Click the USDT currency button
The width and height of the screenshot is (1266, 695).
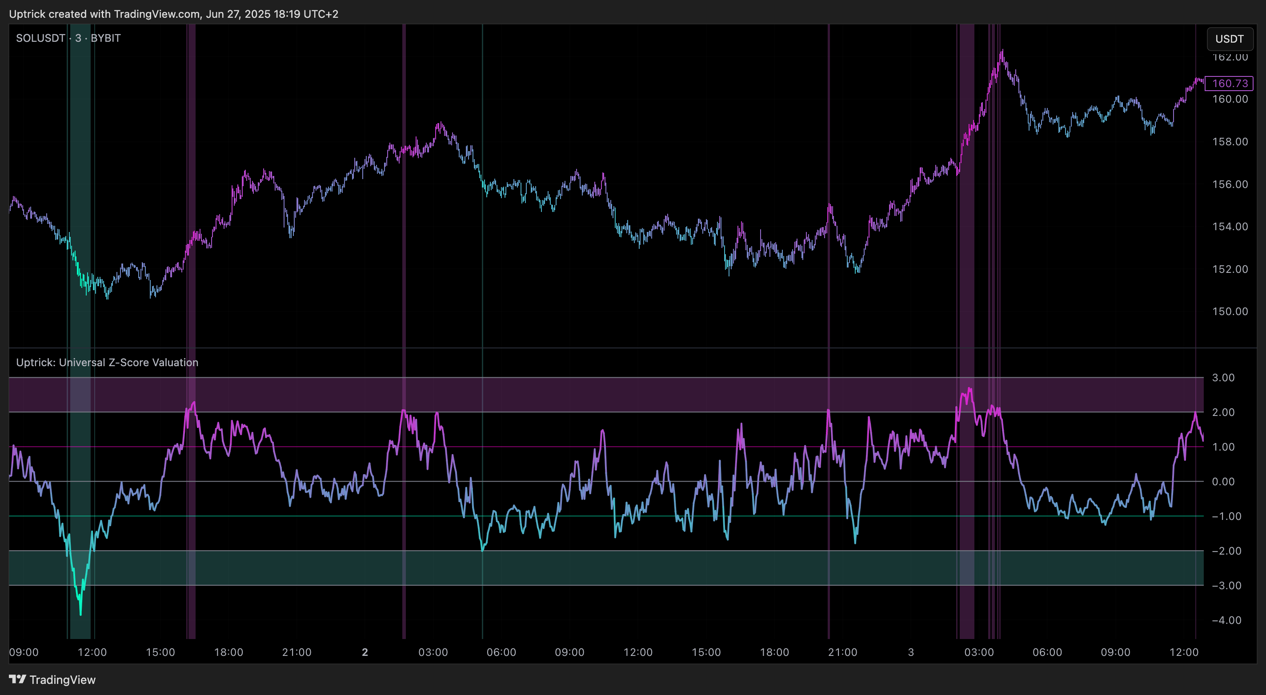coord(1230,39)
